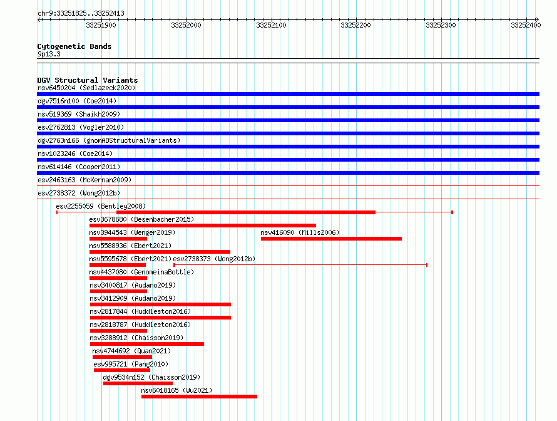Click the nsv6450204 (Sedlazeck2020) variant label
The image size is (557, 421).
[86, 88]
